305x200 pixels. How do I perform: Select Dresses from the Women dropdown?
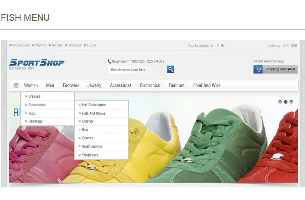(34, 96)
